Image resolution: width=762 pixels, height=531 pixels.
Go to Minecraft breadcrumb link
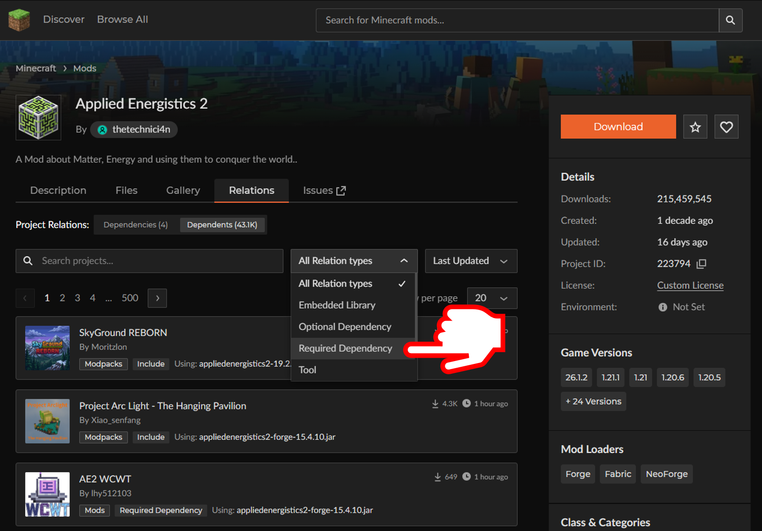click(x=36, y=68)
